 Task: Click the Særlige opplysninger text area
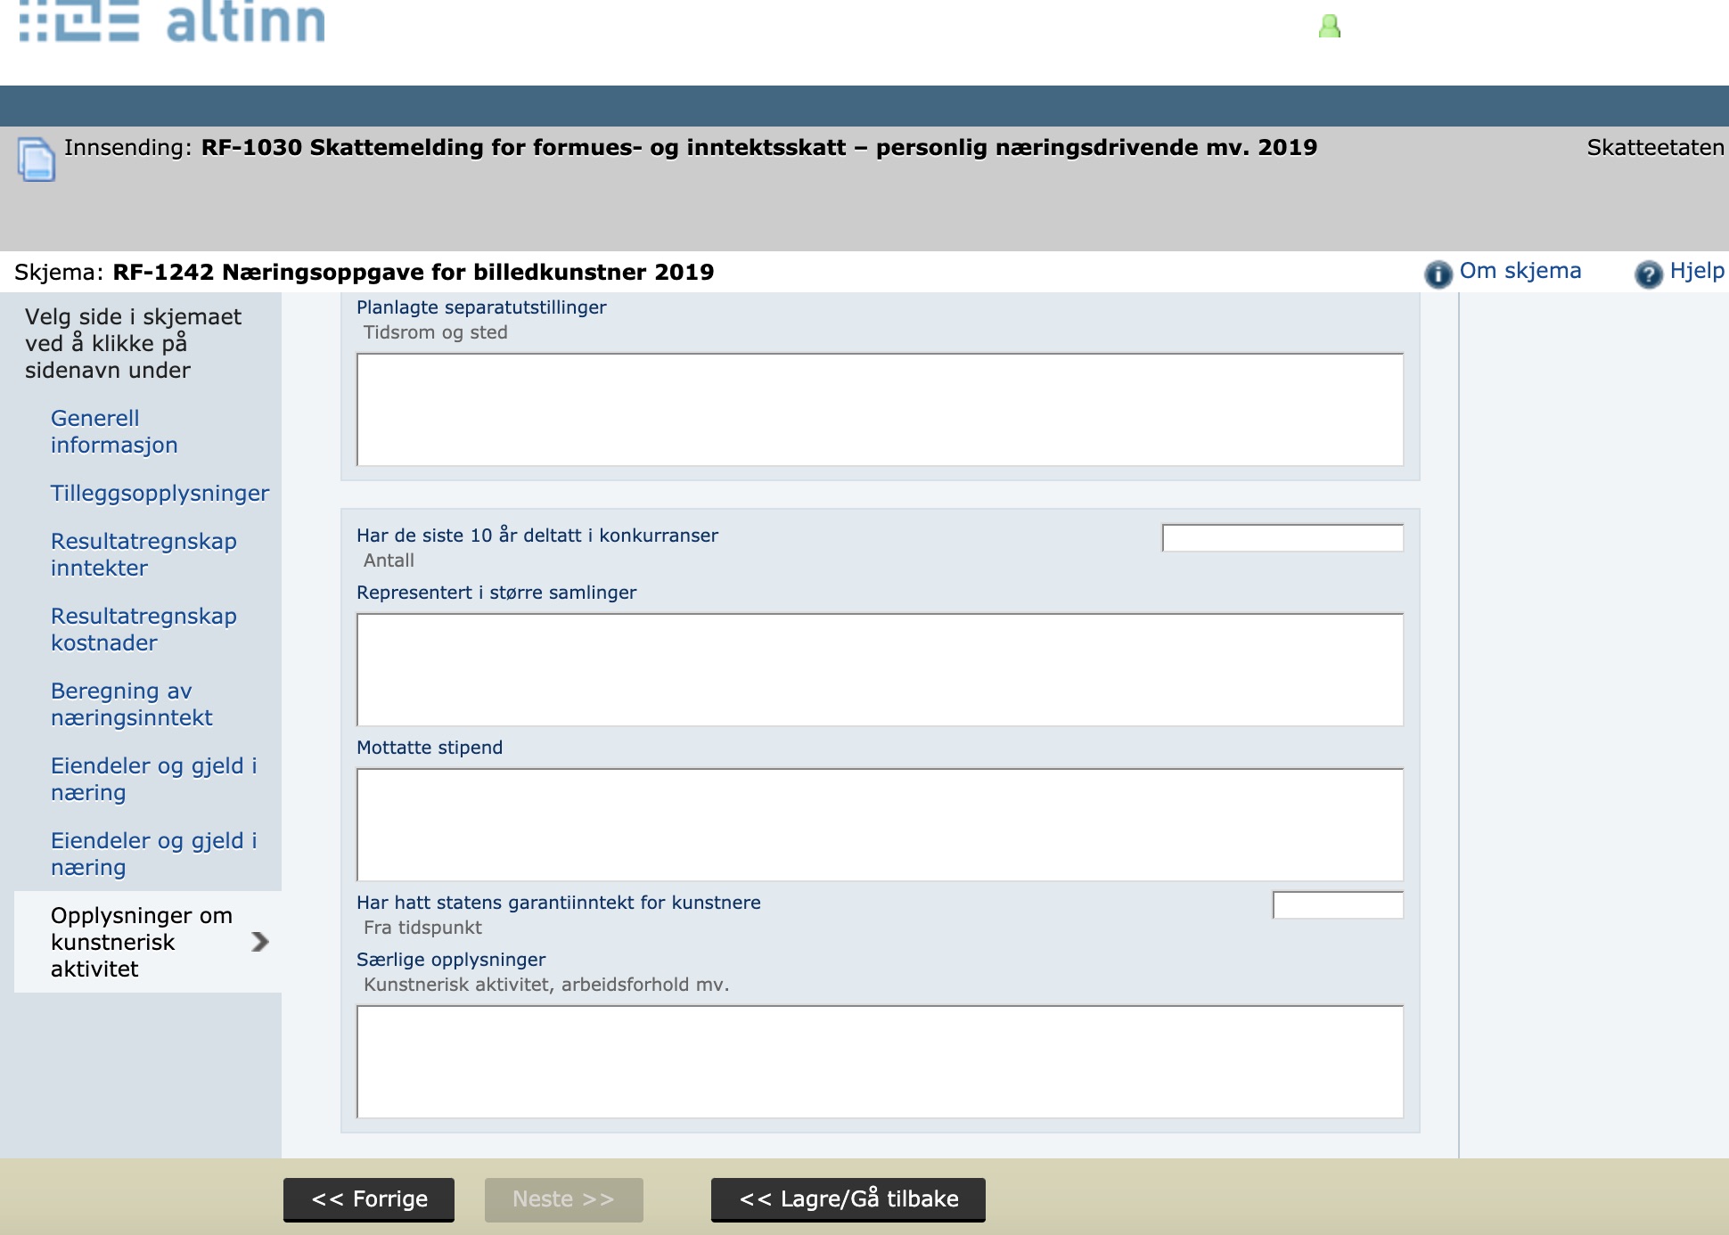pos(880,1061)
